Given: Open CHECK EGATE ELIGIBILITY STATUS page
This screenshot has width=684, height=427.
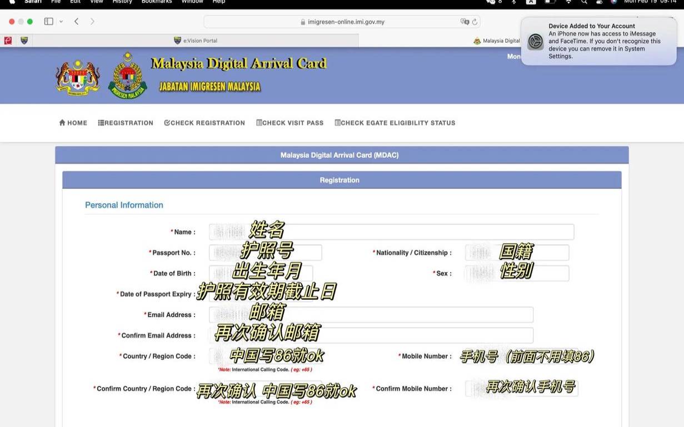Looking at the screenshot, I should (395, 123).
